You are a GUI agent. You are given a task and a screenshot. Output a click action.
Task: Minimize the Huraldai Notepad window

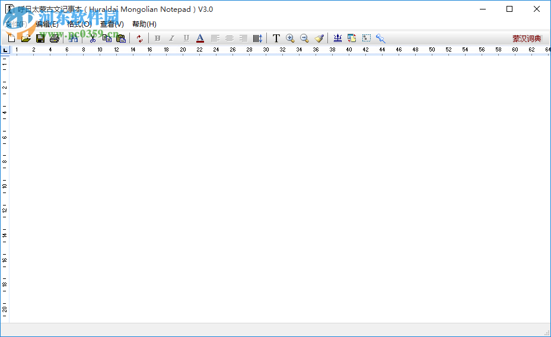click(x=483, y=9)
